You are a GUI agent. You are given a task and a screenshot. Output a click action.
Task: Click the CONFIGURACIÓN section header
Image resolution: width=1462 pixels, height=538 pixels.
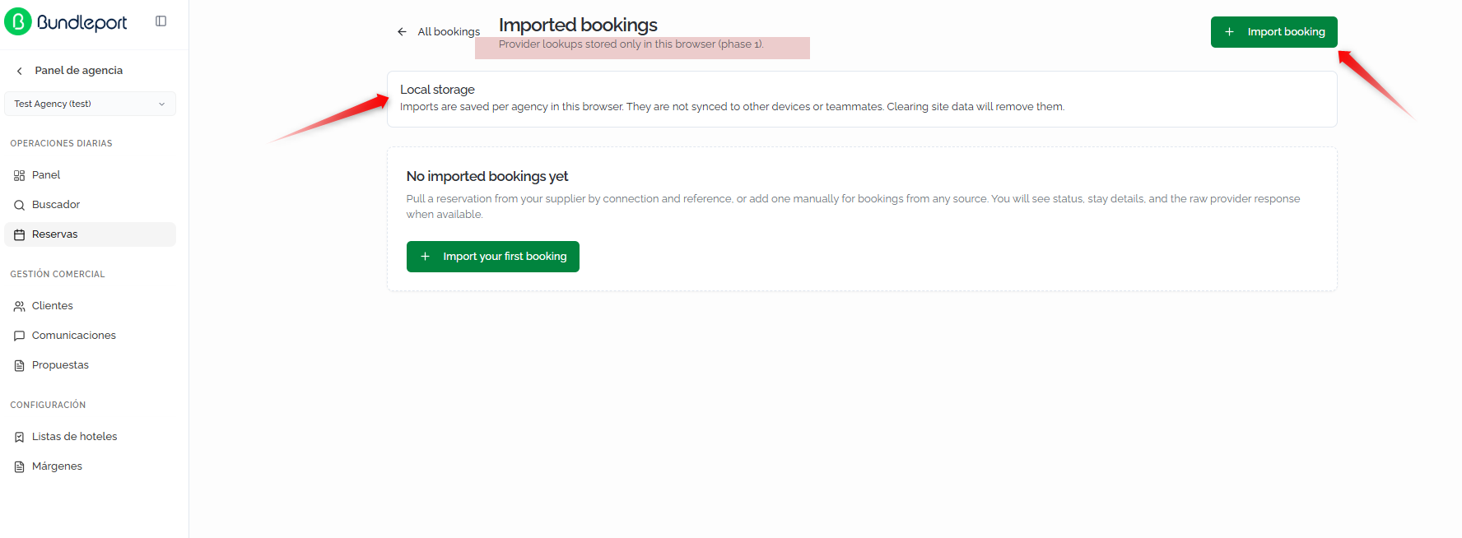(48, 405)
